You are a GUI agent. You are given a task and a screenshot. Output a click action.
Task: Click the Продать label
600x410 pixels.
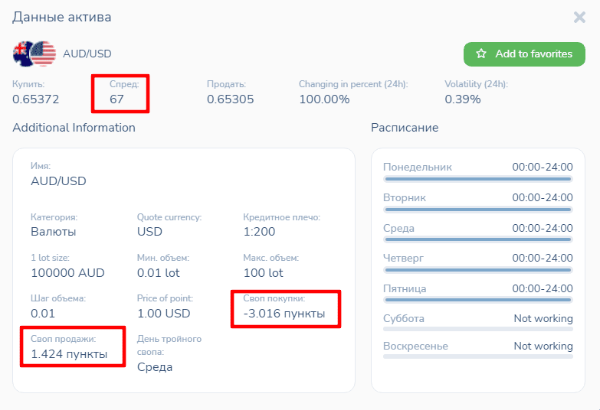click(227, 84)
